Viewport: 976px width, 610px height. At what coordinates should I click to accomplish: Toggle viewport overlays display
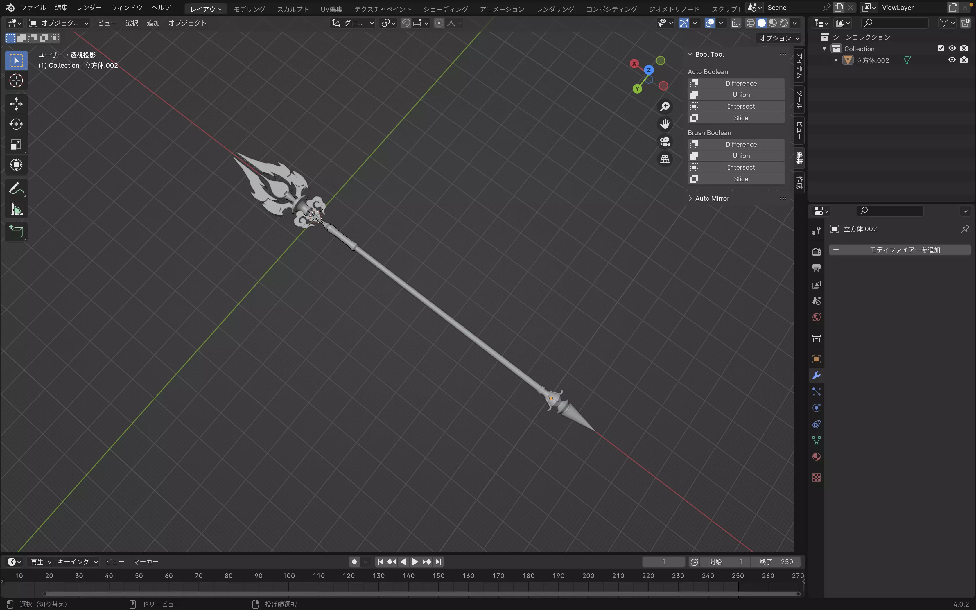[x=710, y=23]
